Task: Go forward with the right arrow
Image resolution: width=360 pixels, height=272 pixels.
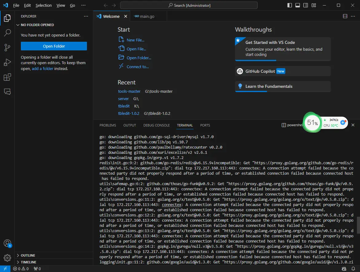Action: (x=114, y=5)
